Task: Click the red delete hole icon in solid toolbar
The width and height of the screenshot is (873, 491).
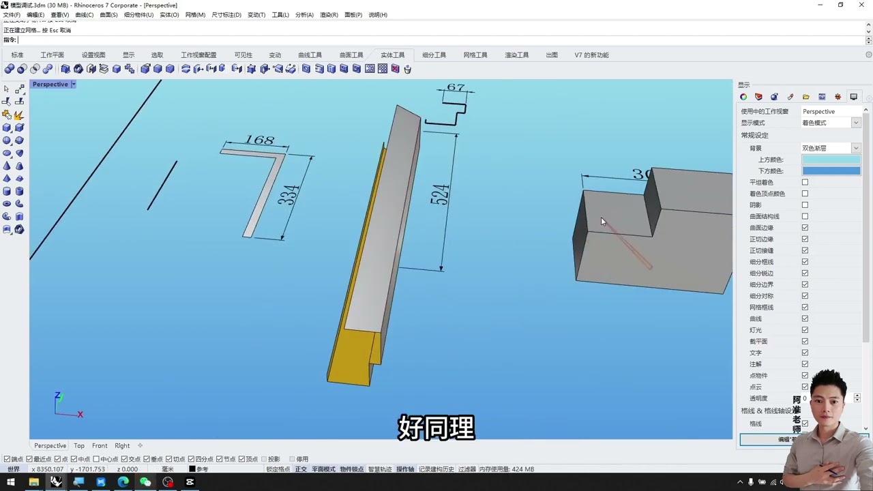Action: click(x=395, y=69)
